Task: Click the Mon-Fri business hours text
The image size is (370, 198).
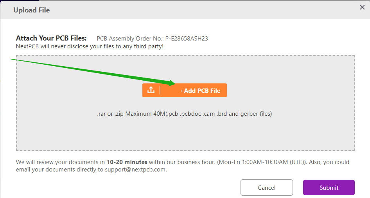Action: point(281,162)
